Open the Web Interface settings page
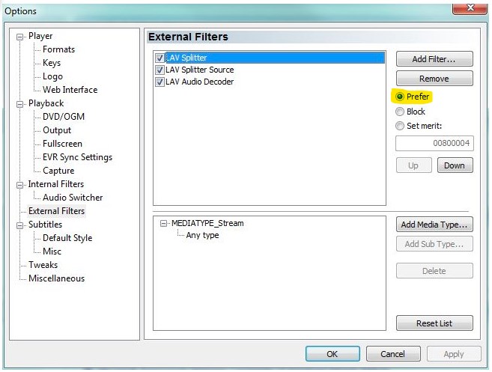 click(x=70, y=90)
